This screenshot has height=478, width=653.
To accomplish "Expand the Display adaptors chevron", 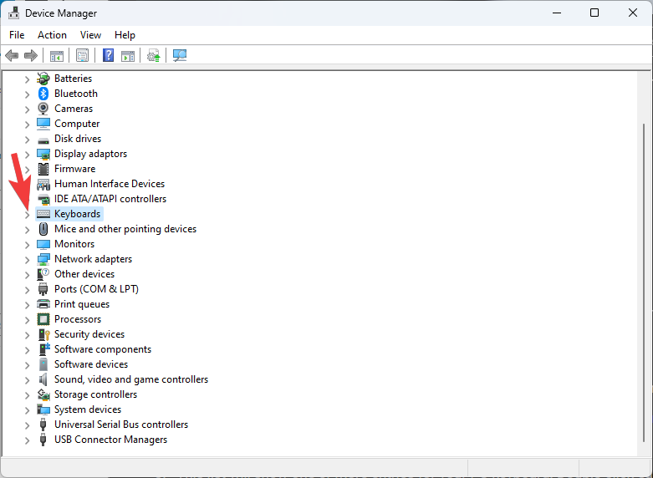I will point(27,155).
